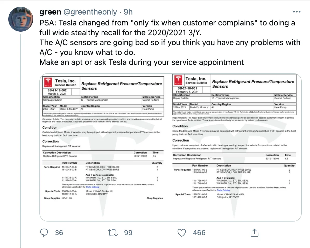
Task: Click the share upload arrow icon
Action: tap(255, 233)
